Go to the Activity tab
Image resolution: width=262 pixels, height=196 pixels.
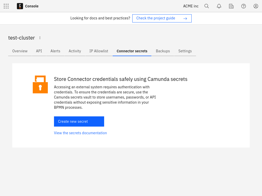point(75,51)
